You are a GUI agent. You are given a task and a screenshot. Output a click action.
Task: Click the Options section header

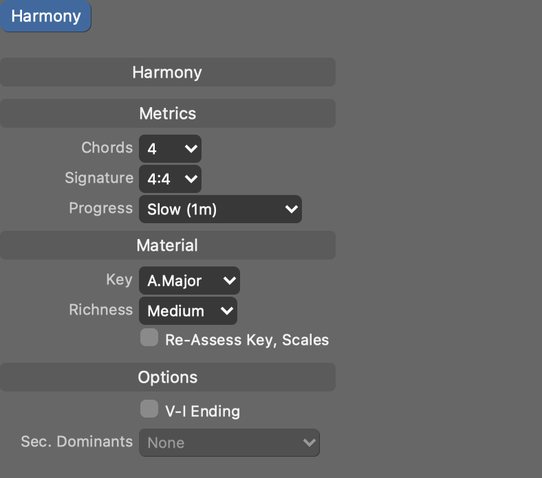pos(167,377)
